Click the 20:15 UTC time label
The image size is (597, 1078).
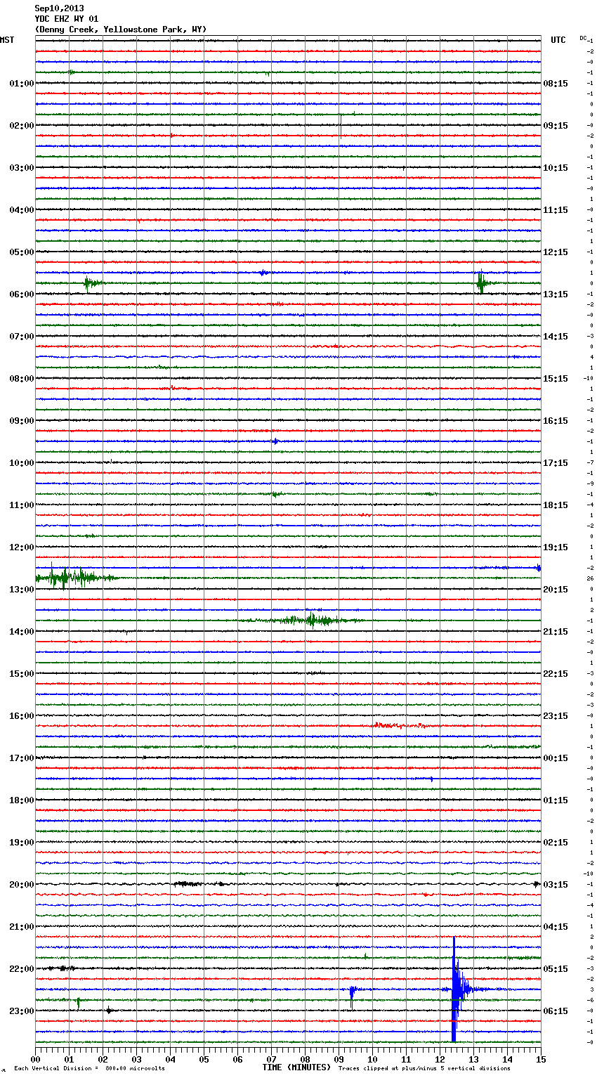tap(556, 590)
